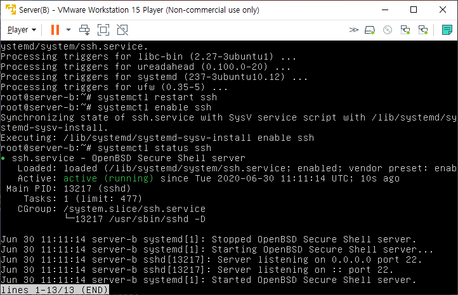Viewport: 458px width, 295px height.
Task: Click the Server(B) window title text
Action: [139, 10]
